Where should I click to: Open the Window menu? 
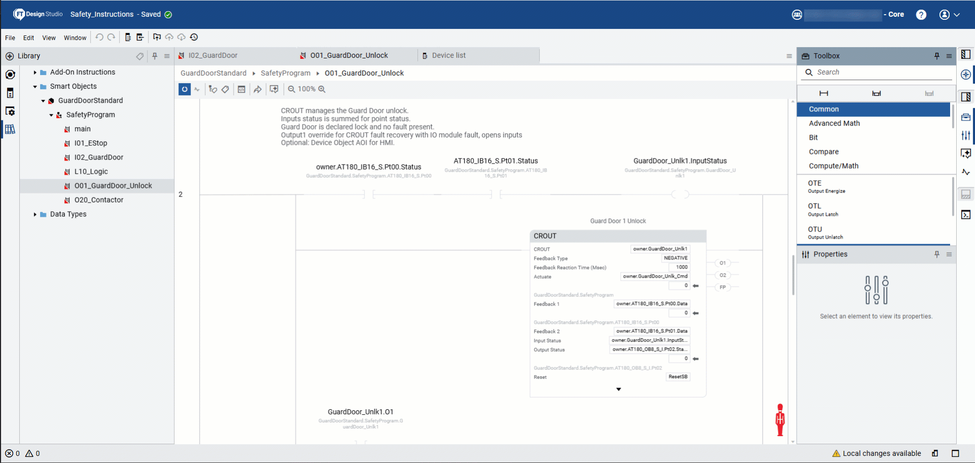(75, 38)
